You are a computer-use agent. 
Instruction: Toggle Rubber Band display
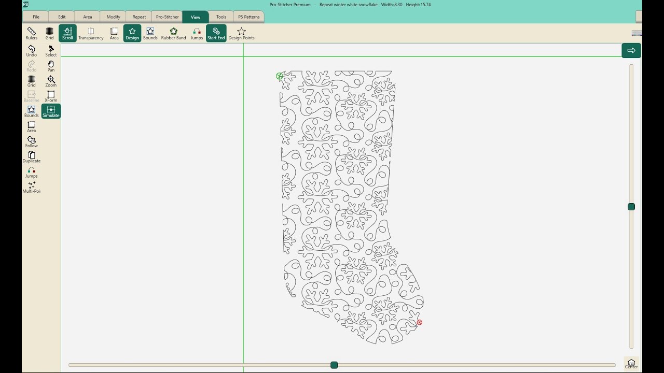pyautogui.click(x=174, y=34)
